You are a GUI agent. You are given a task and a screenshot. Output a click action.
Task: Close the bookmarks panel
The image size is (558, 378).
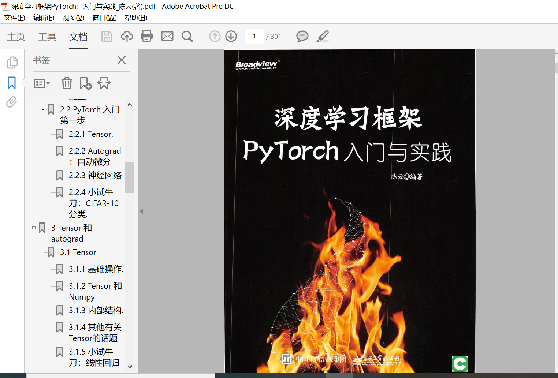[x=122, y=60]
